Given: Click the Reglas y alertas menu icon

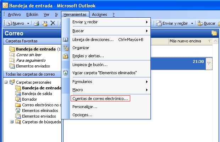Looking at the screenshot, I should [x=66, y=56].
